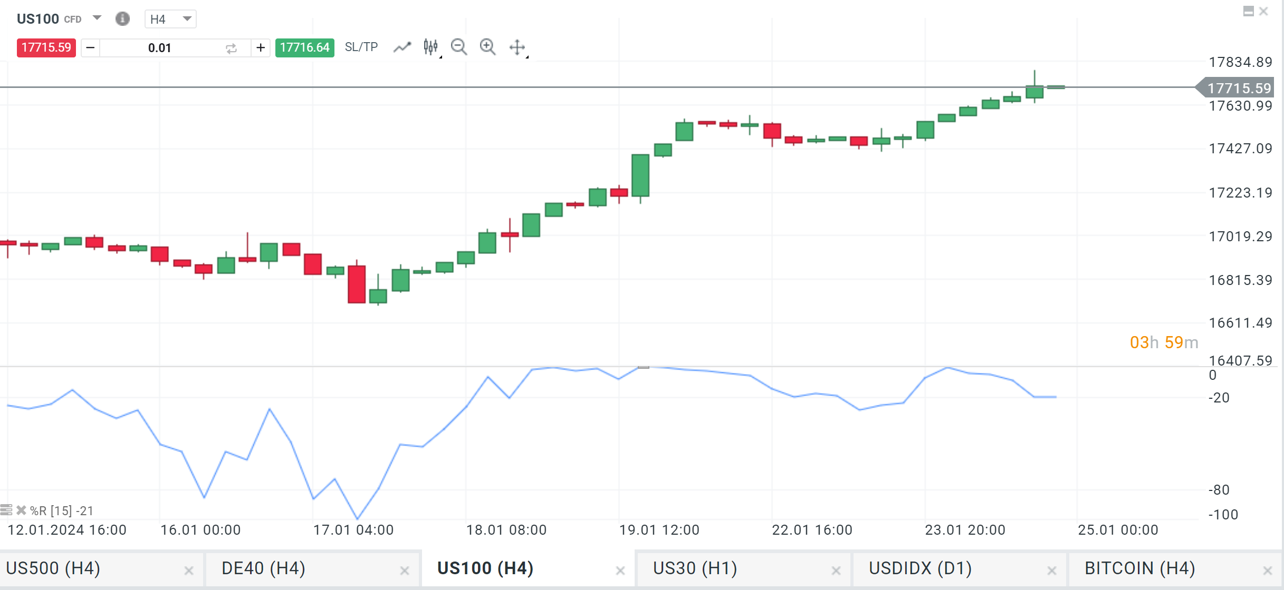Click the volume input field 0.01
This screenshot has height=590, width=1284.
pos(159,48)
